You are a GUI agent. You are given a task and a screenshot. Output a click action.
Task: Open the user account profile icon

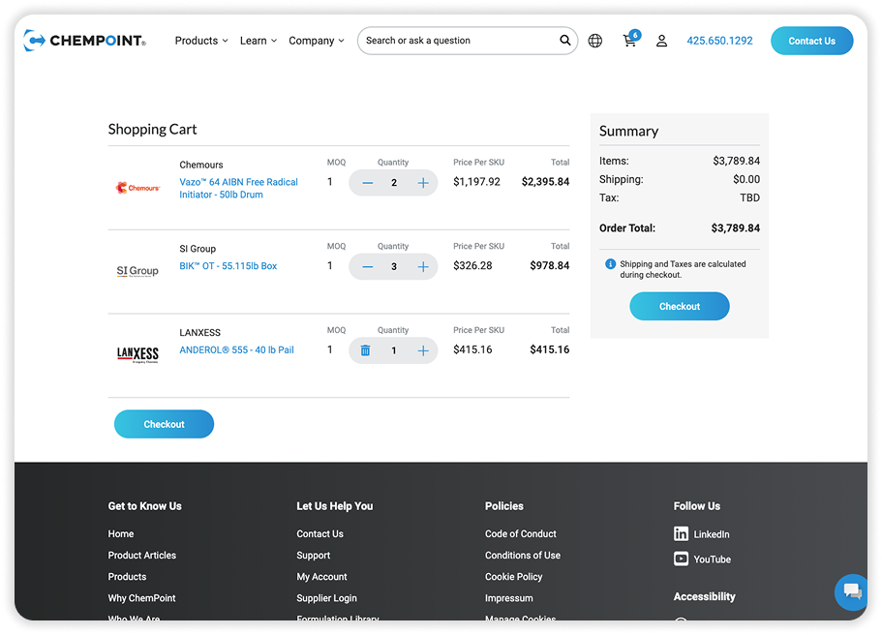pyautogui.click(x=662, y=41)
